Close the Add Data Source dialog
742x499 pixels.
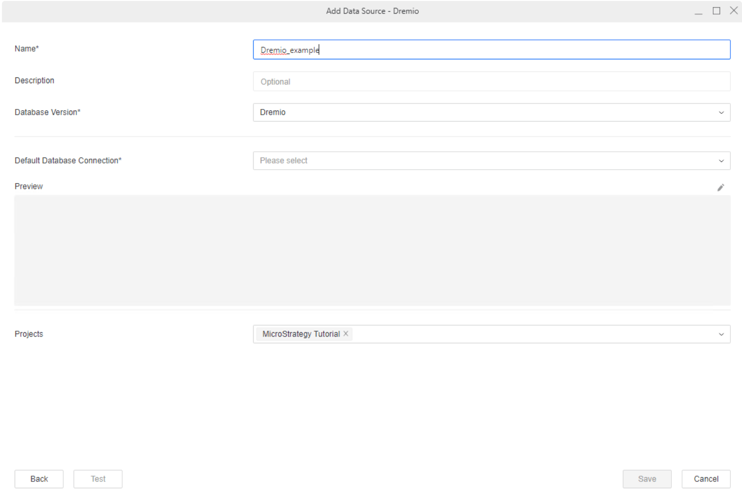(x=734, y=11)
